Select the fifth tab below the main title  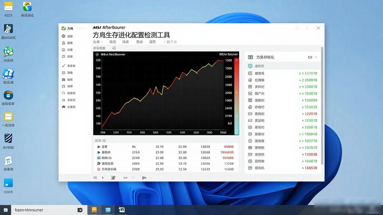153,42
